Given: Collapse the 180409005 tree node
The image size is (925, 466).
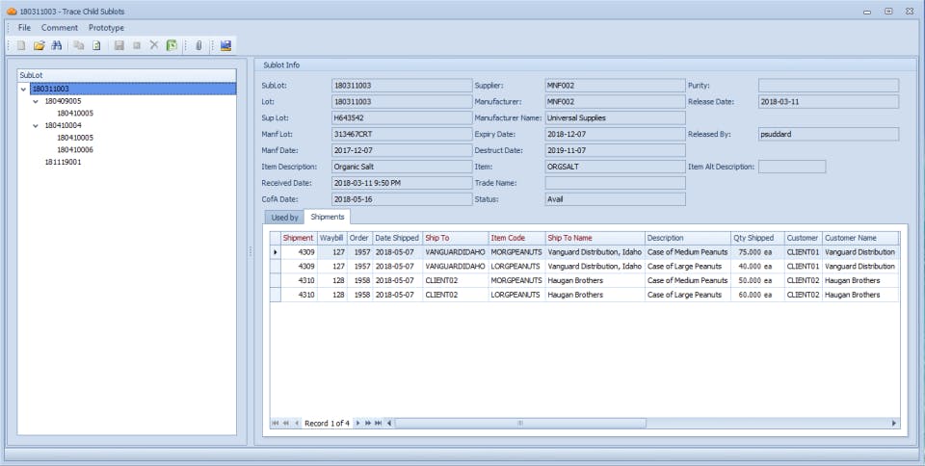Looking at the screenshot, I should pos(36,101).
